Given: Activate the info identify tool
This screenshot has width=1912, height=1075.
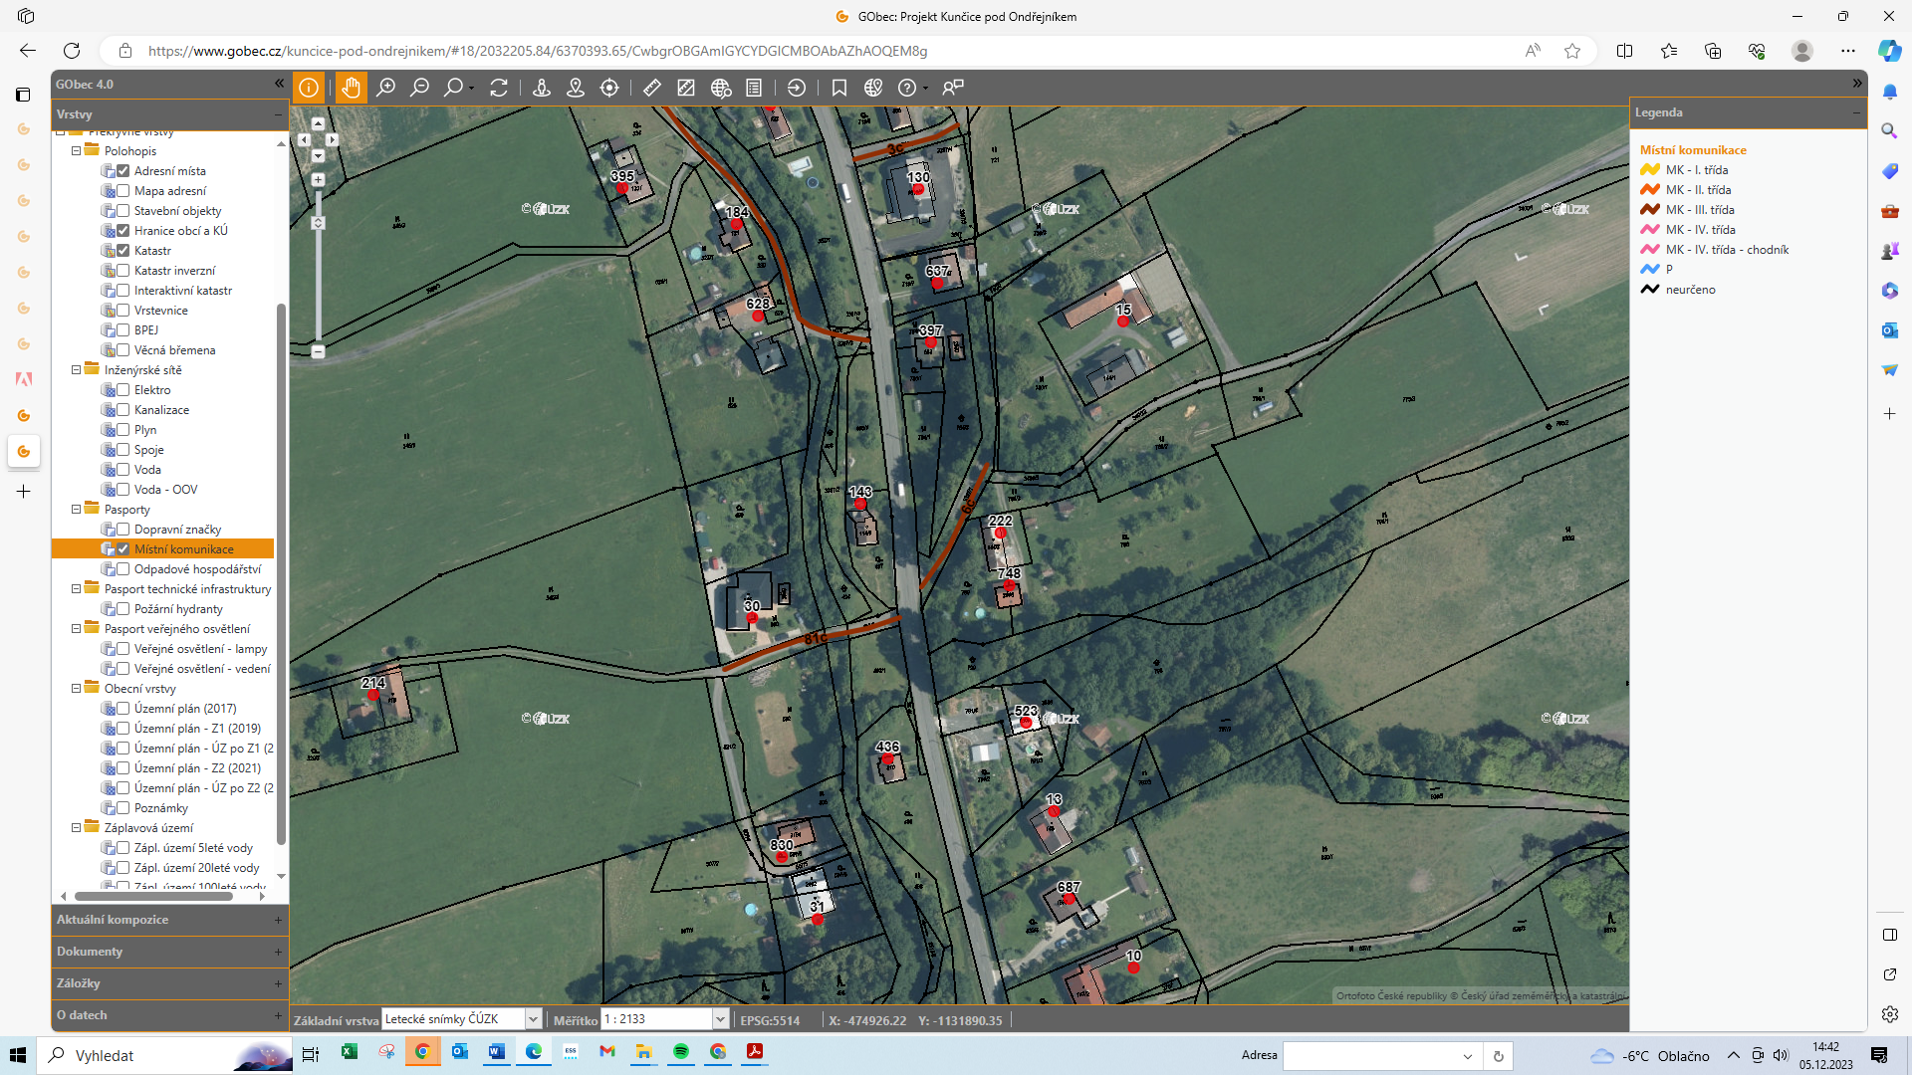Looking at the screenshot, I should tap(309, 88).
